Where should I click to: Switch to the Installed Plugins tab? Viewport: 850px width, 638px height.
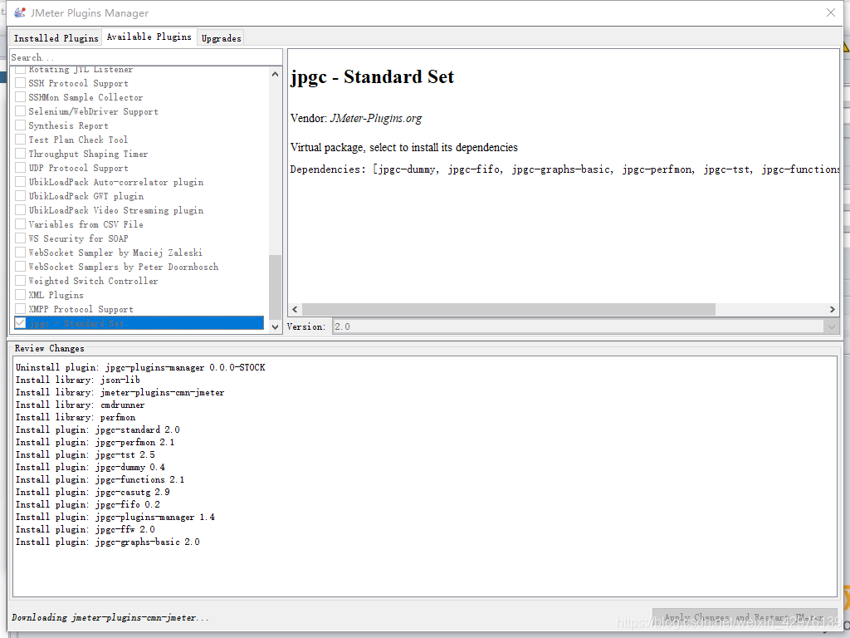pos(56,38)
